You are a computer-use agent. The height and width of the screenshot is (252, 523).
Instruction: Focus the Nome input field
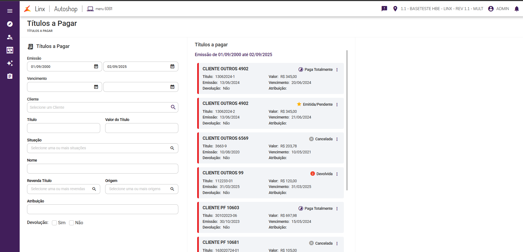pos(103,169)
